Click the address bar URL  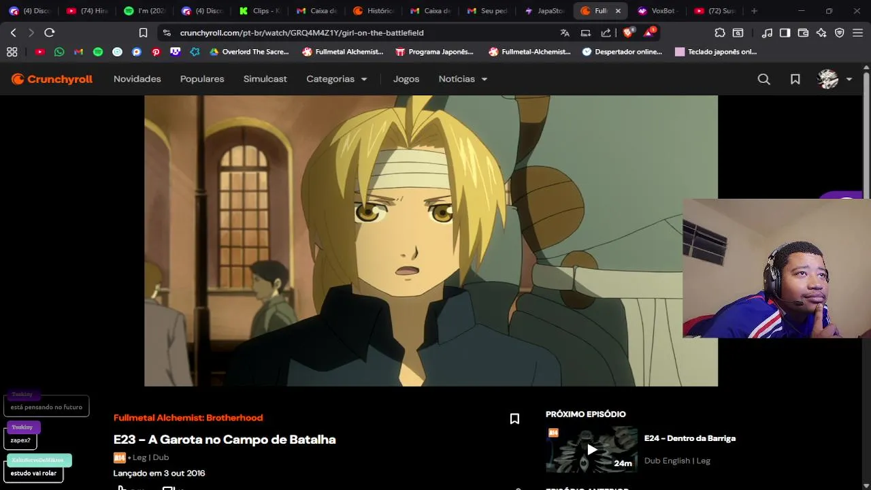[x=301, y=33]
